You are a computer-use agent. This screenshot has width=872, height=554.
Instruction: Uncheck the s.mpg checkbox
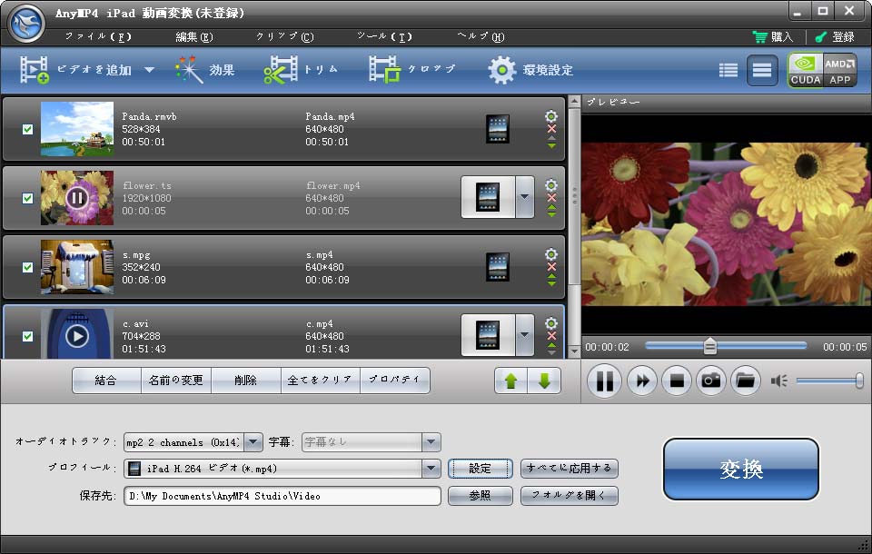[27, 267]
